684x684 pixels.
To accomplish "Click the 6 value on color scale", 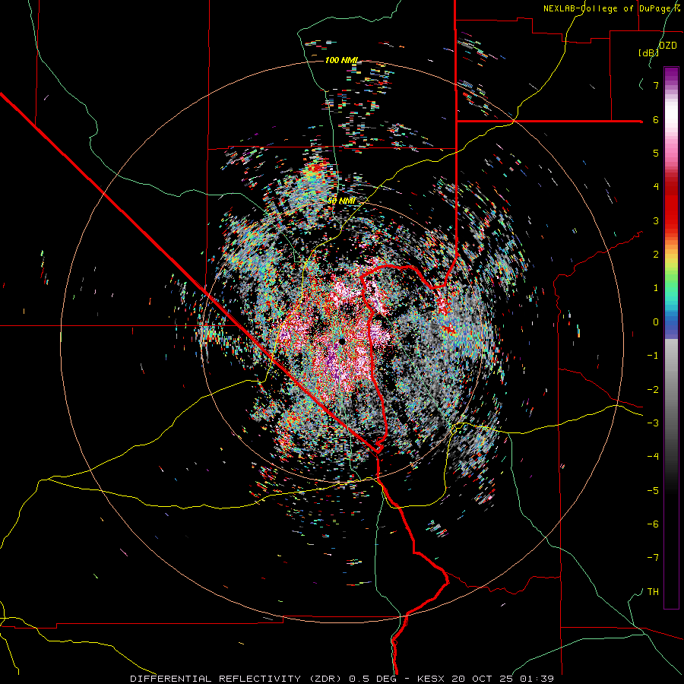I will tap(656, 119).
